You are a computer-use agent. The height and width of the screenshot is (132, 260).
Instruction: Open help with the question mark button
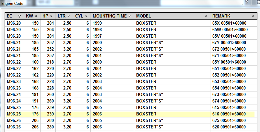pos(247,2)
